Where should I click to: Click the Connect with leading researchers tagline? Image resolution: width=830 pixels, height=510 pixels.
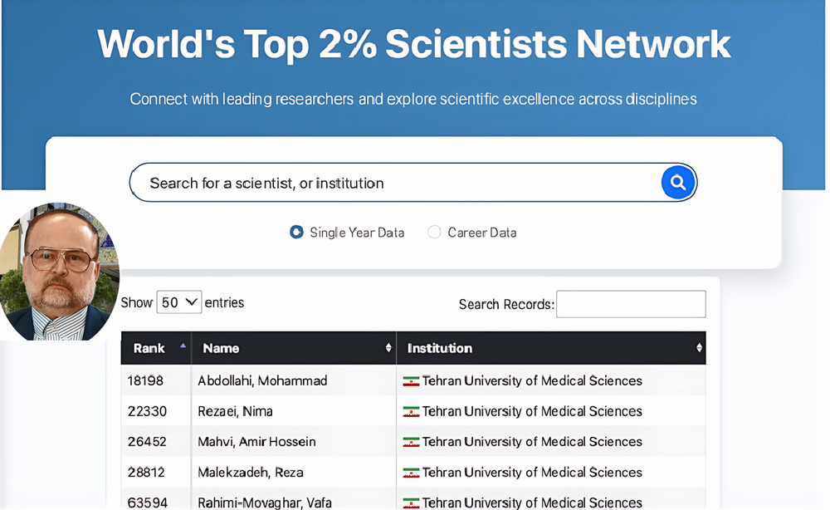(413, 99)
